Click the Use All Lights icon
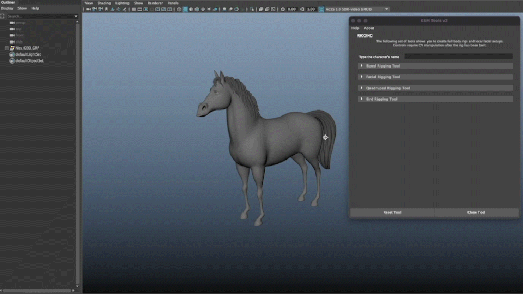This screenshot has height=294, width=523. coord(209,9)
